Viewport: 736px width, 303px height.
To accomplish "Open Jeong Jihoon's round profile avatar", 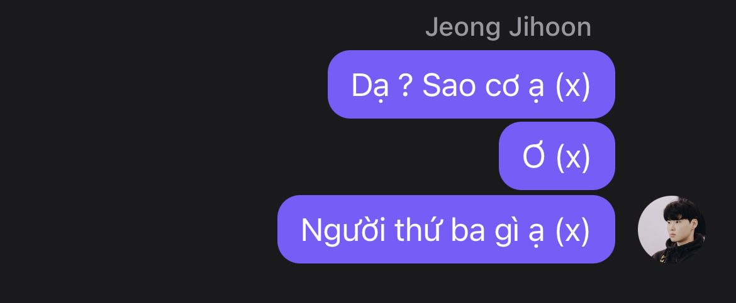I will click(672, 230).
